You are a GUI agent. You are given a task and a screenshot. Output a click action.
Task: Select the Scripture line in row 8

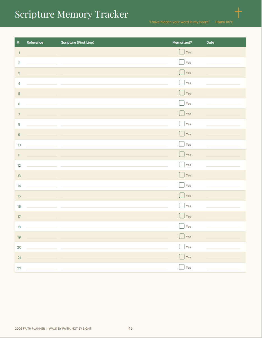[x=114, y=124]
